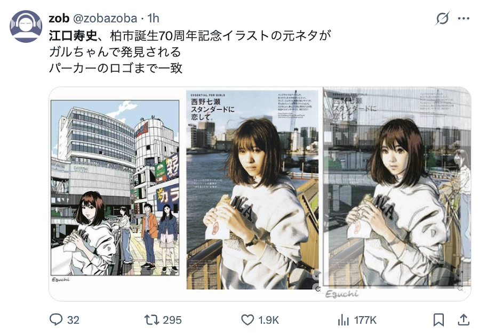Click the 1.9K likes count

click(268, 320)
